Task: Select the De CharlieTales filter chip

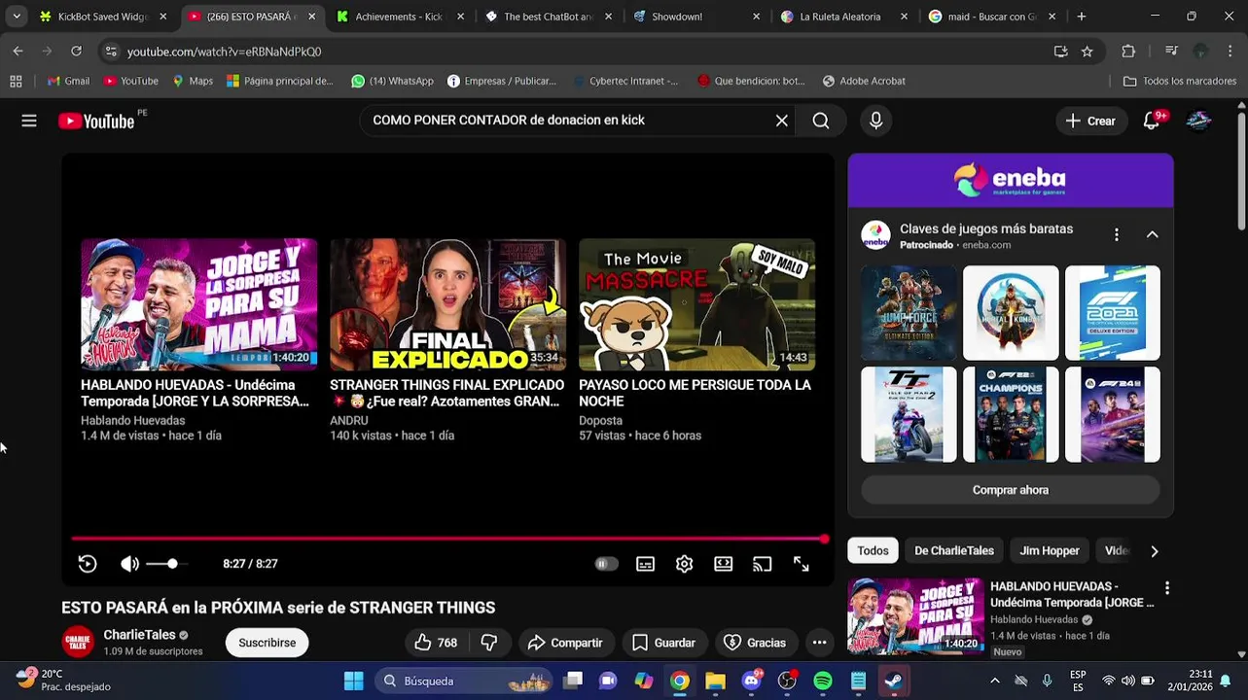Action: click(954, 550)
